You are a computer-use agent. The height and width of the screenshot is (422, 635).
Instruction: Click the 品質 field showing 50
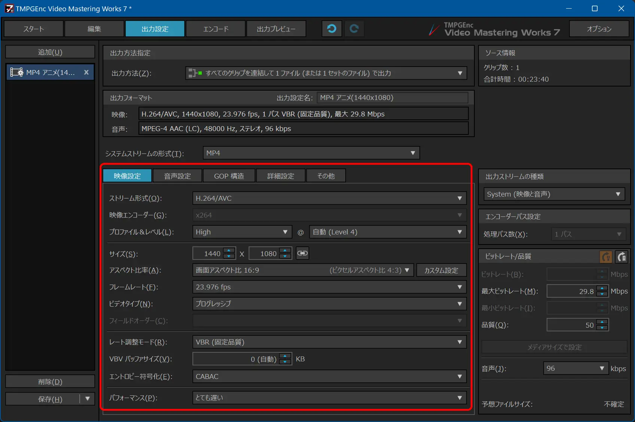571,325
